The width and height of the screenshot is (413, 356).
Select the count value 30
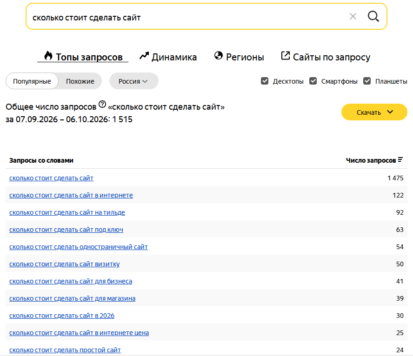click(400, 316)
